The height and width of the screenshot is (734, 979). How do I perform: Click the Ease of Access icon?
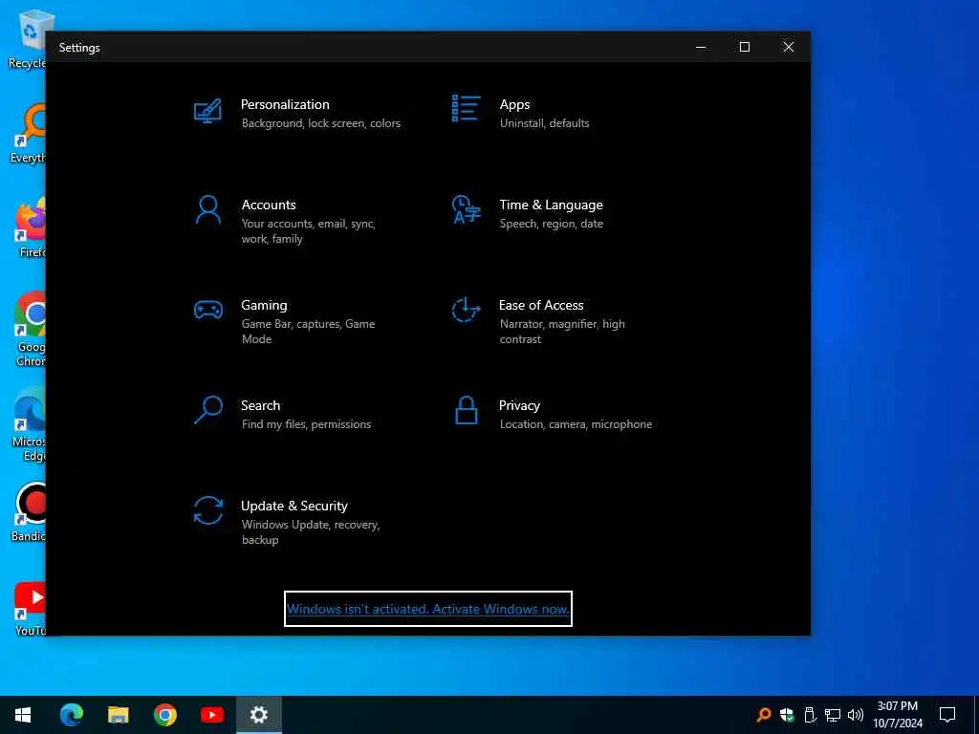point(466,310)
